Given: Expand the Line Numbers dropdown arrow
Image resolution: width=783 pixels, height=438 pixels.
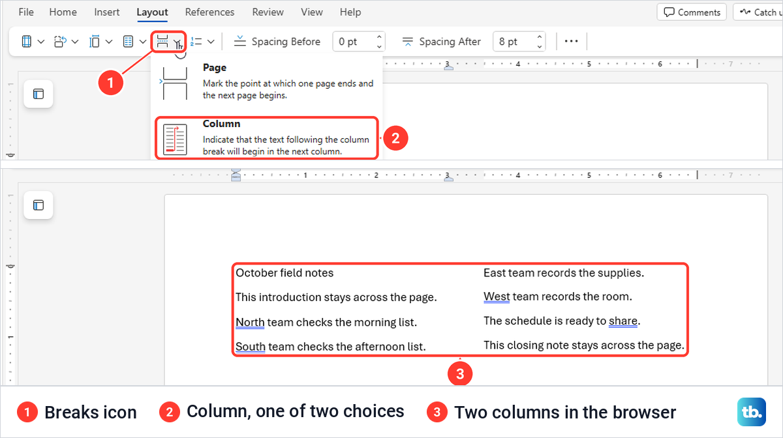Looking at the screenshot, I should coord(211,42).
